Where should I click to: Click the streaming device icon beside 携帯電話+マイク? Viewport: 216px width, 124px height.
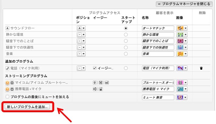pos(12,89)
